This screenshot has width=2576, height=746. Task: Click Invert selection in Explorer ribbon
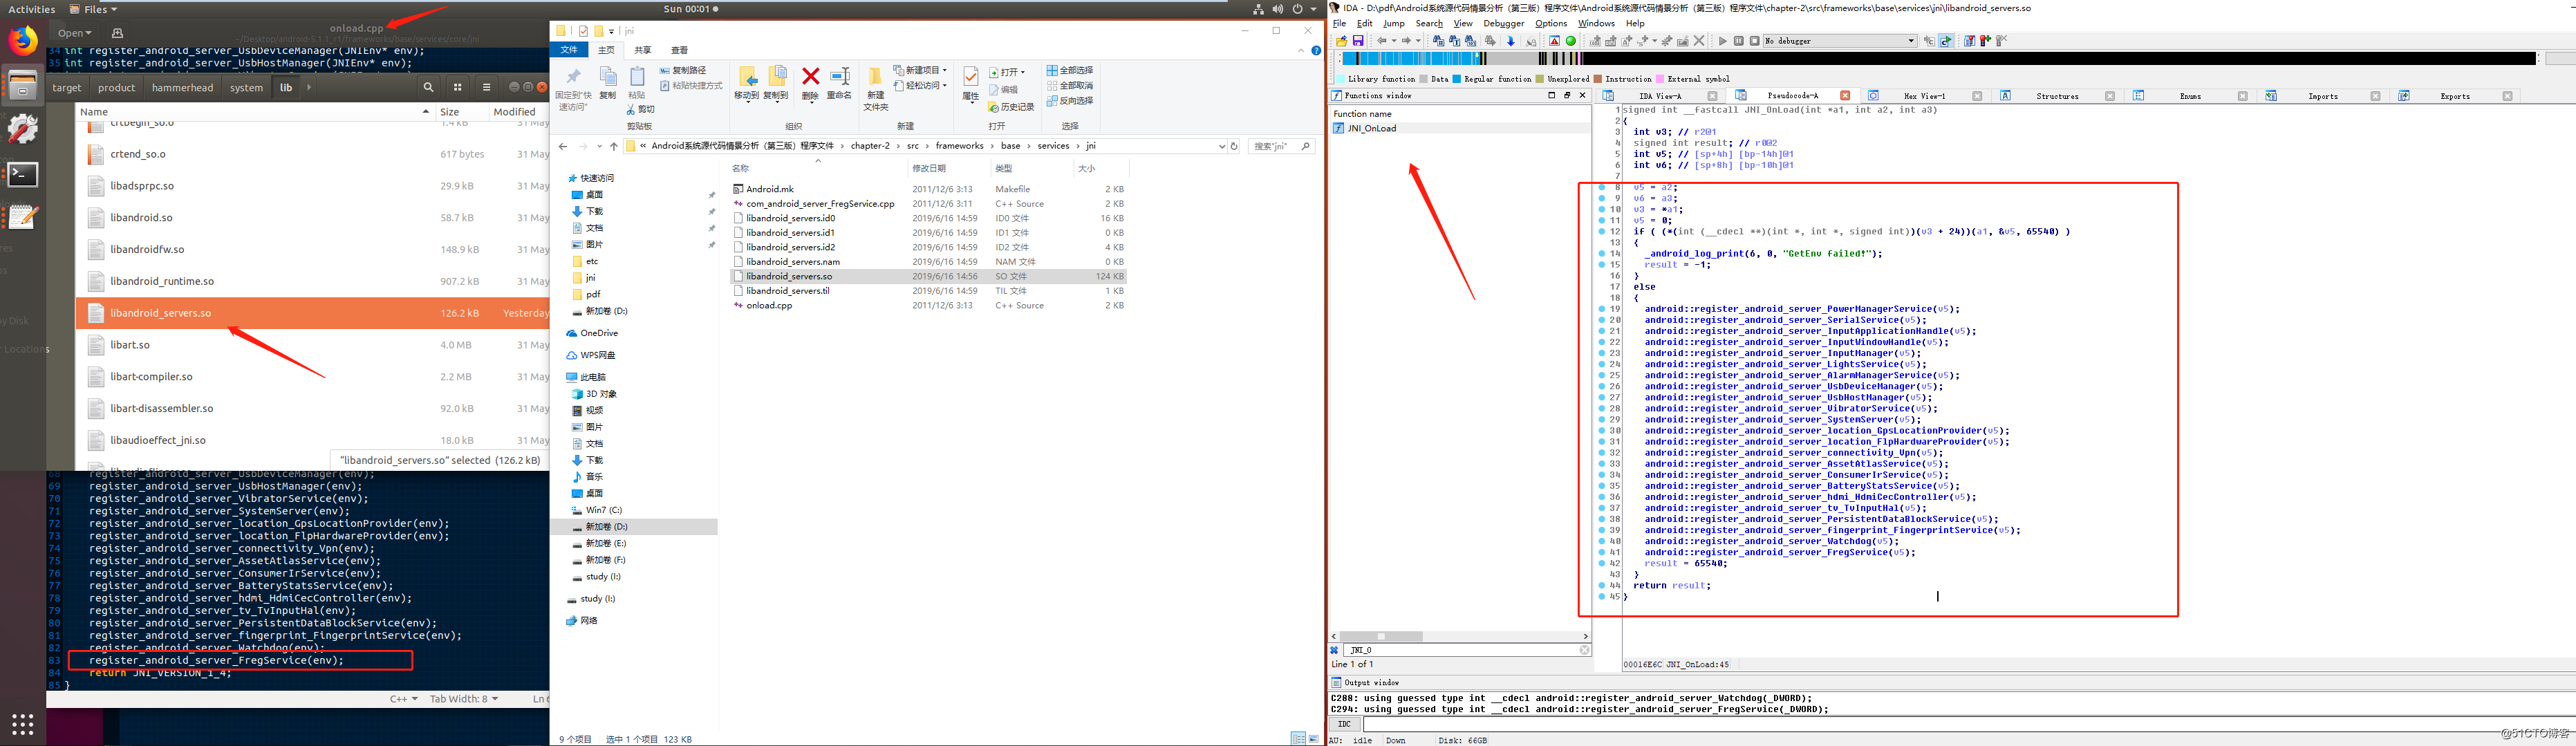click(1070, 101)
